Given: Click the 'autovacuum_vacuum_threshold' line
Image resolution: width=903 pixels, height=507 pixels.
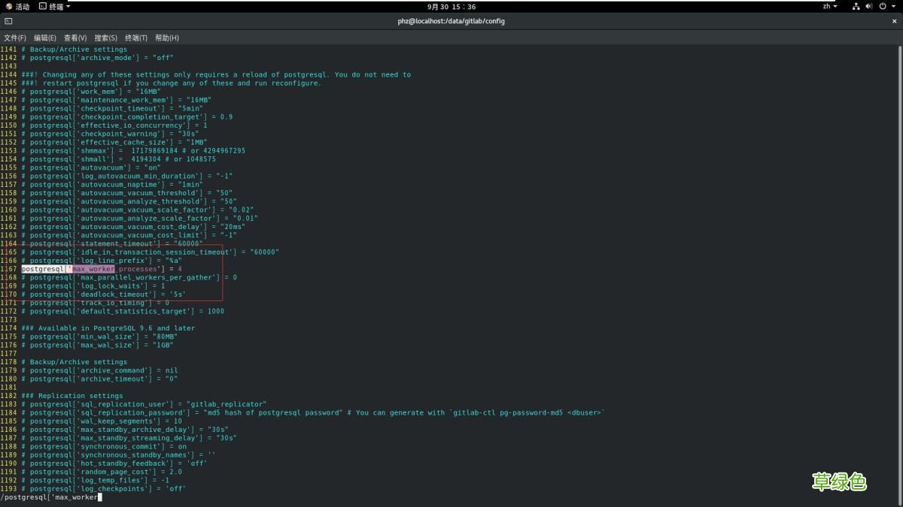Looking at the screenshot, I should [x=127, y=193].
